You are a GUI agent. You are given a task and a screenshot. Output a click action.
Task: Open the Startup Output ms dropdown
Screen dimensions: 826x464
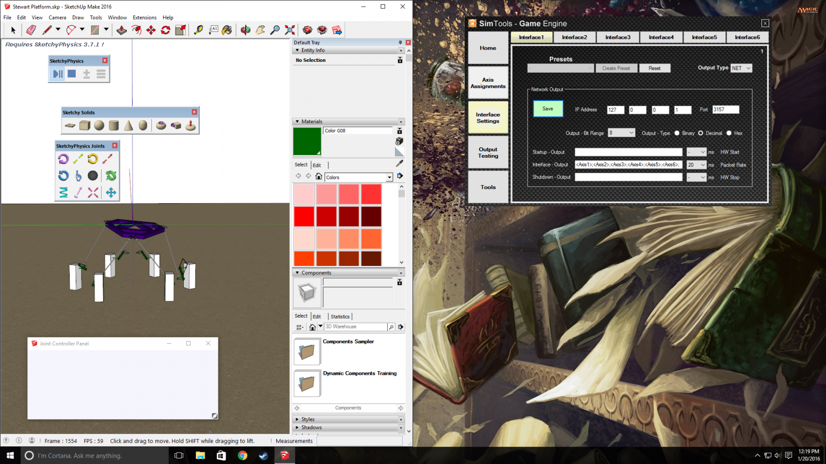(x=696, y=152)
